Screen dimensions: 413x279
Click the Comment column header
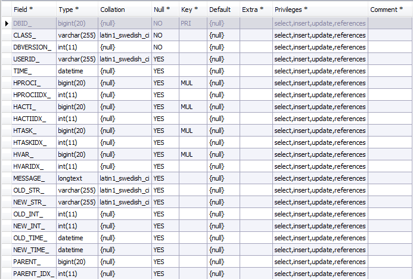(x=390, y=10)
